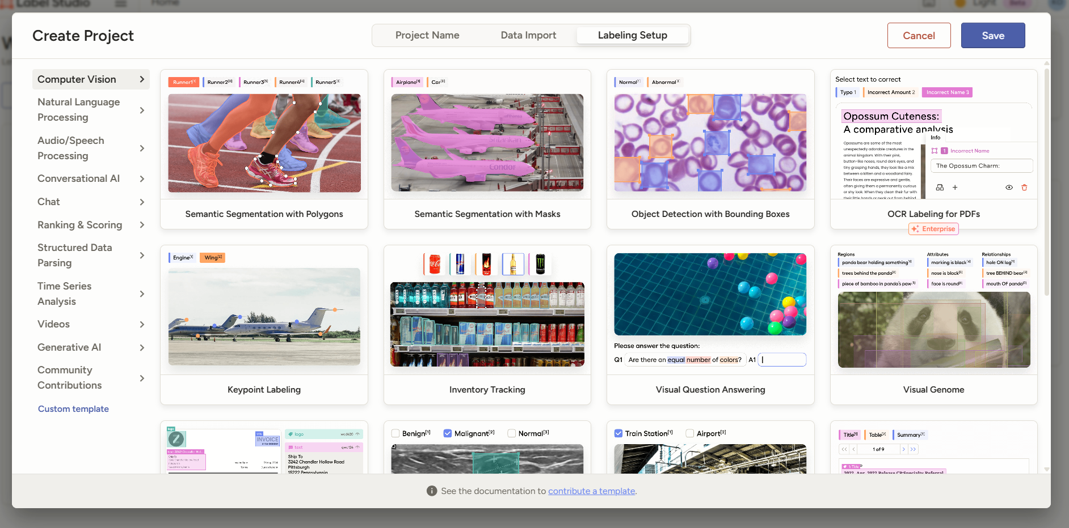Select the Red Bull can icon
1069x528 pixels.
pos(460,264)
